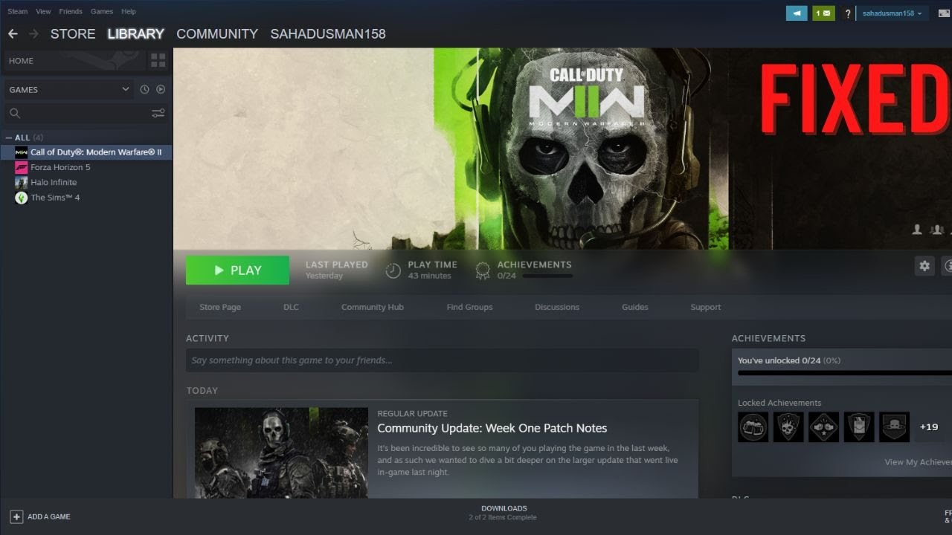Open the Support link
This screenshot has height=535, width=952.
[706, 307]
